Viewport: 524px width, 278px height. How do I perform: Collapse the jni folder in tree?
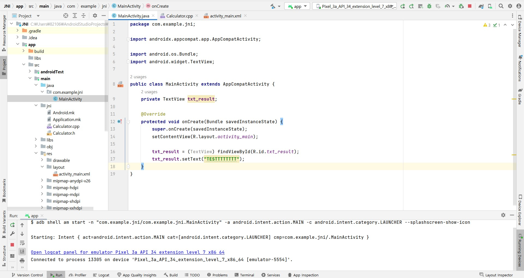tap(36, 105)
